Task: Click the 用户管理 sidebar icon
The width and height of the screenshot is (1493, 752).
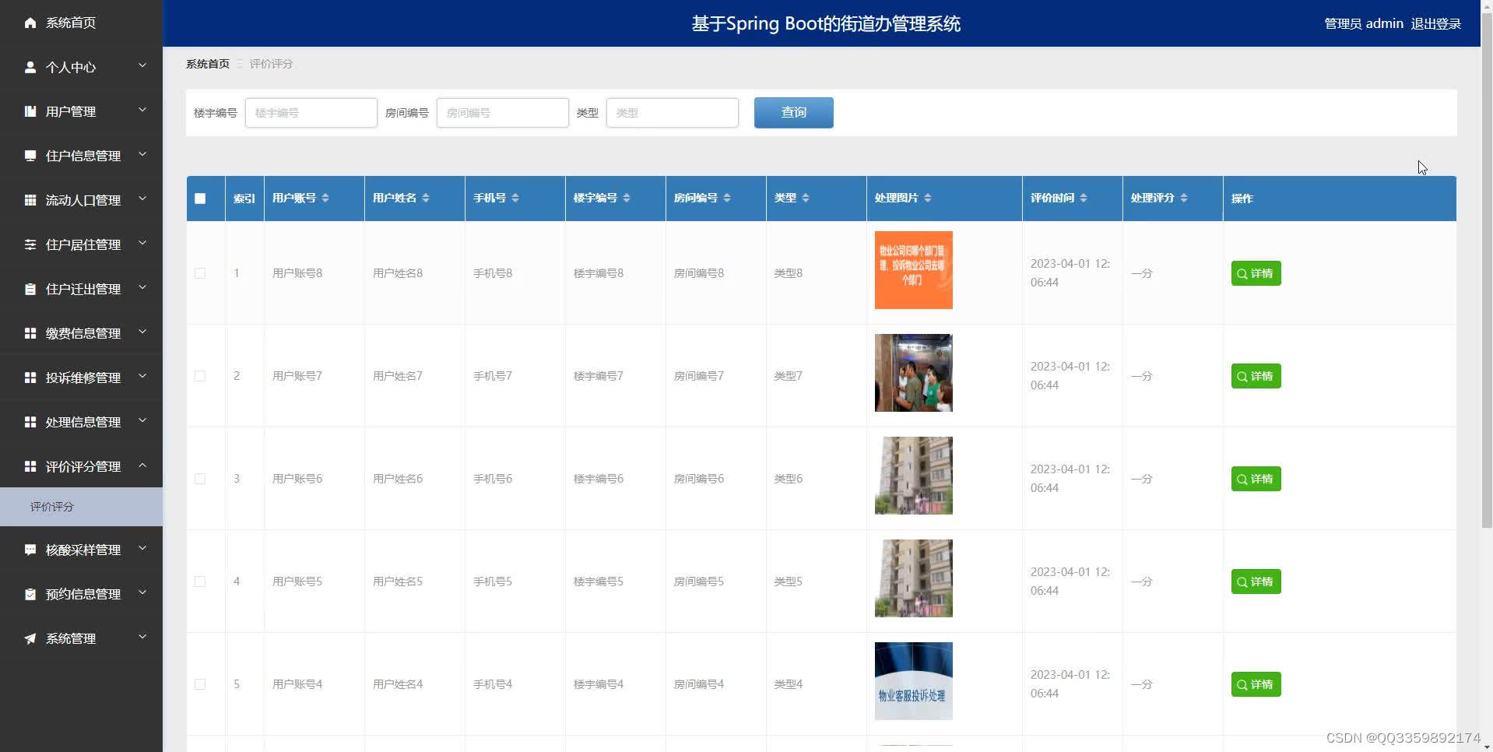Action: pos(30,111)
